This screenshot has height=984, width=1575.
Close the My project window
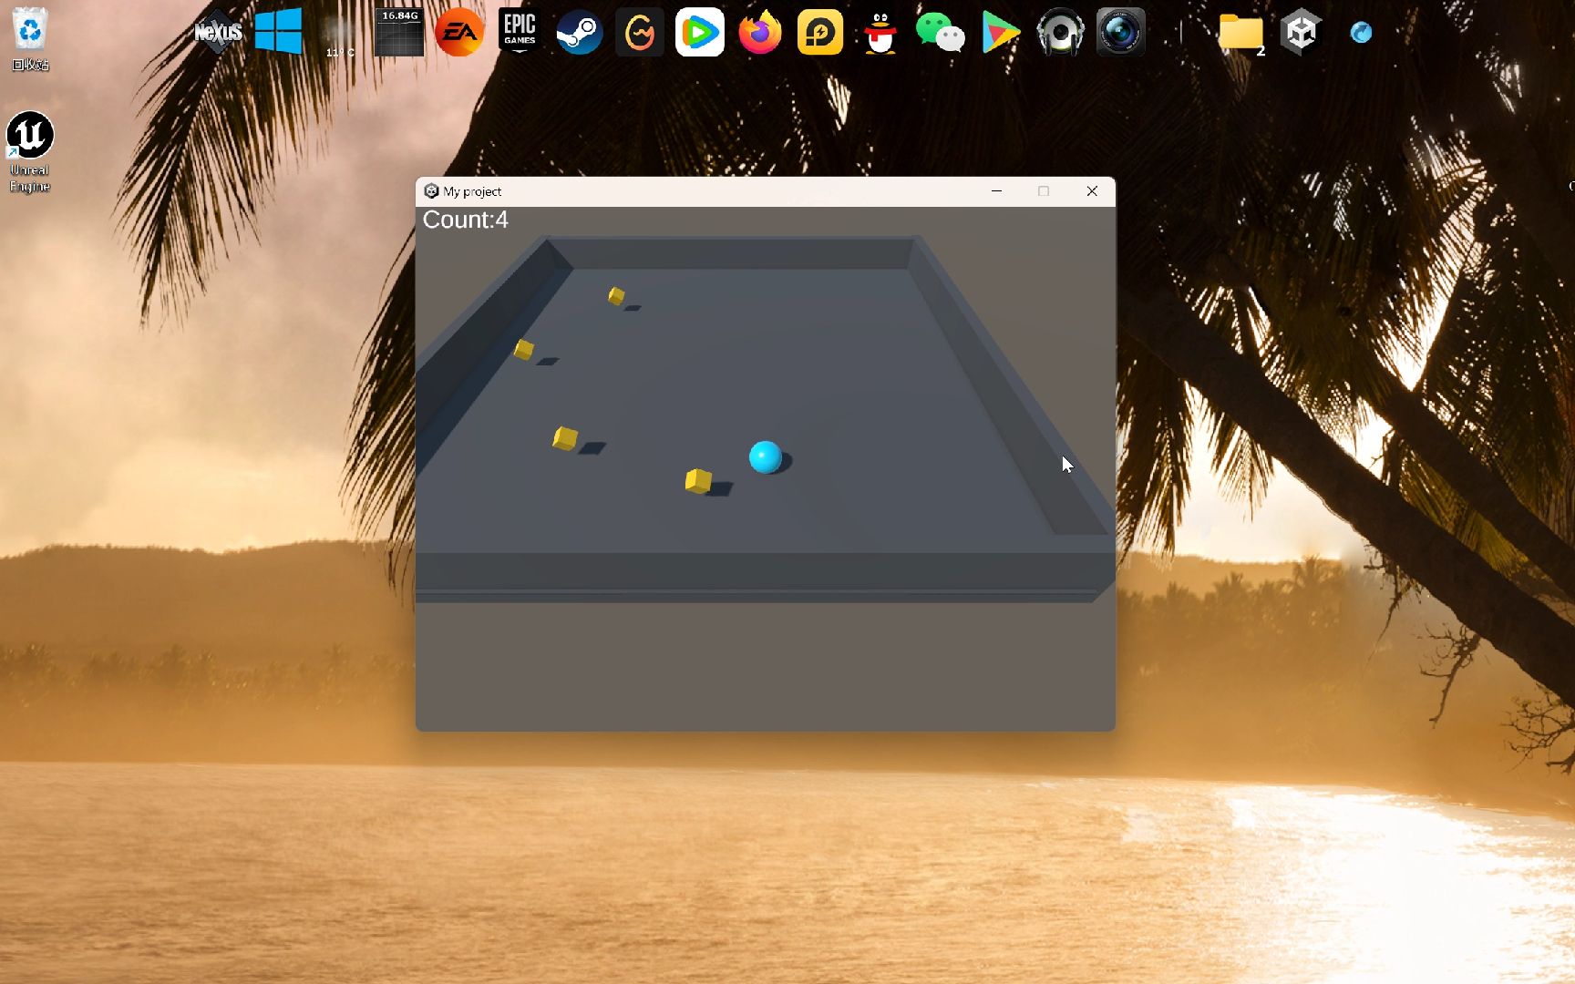click(1092, 191)
